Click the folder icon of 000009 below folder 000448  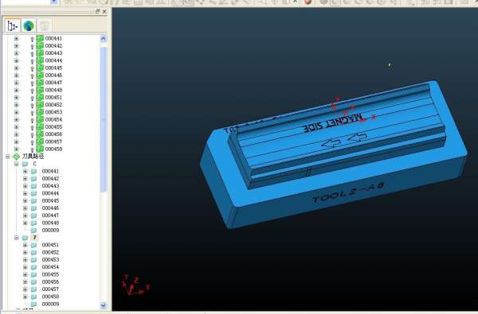[x=33, y=231]
